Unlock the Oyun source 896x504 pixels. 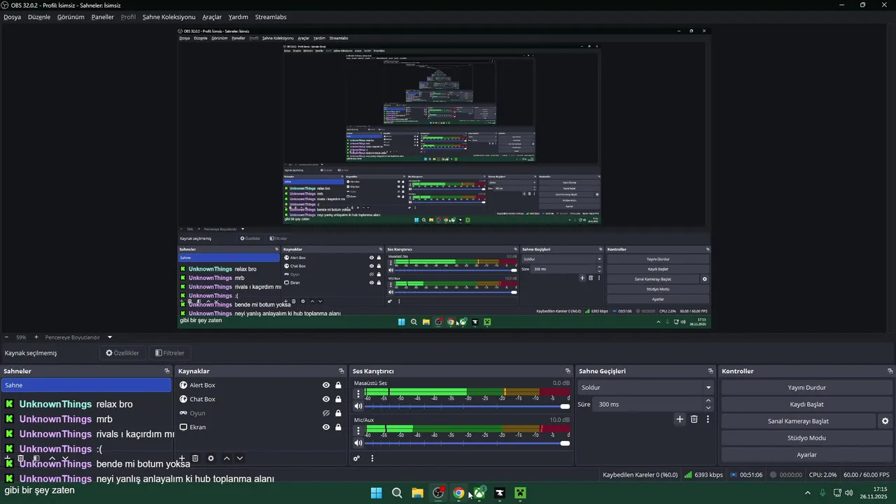click(x=338, y=413)
